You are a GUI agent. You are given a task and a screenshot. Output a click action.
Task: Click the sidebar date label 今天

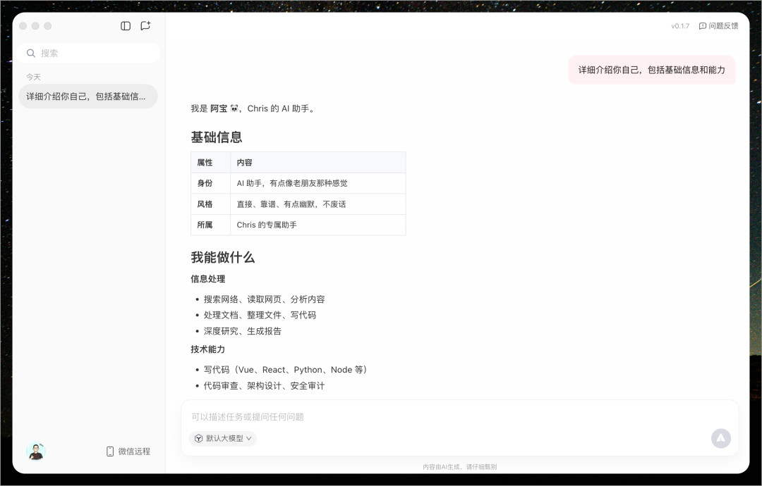click(34, 77)
